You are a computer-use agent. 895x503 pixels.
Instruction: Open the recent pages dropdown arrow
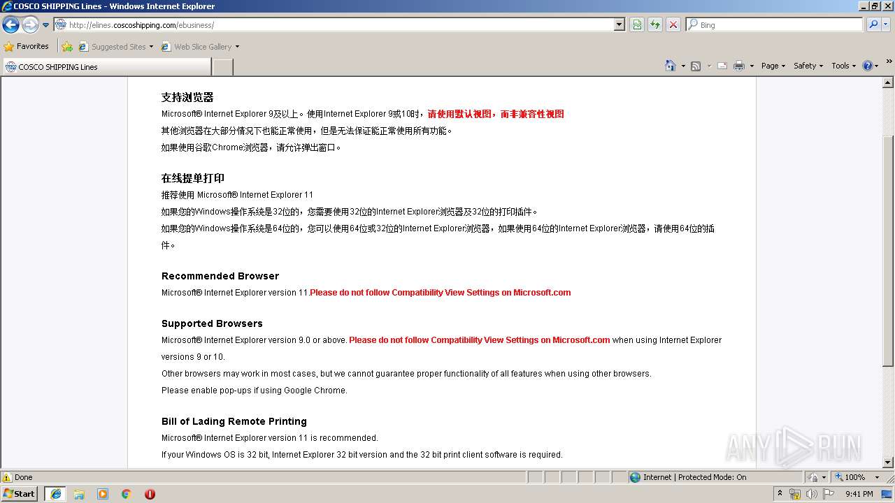[x=46, y=25]
